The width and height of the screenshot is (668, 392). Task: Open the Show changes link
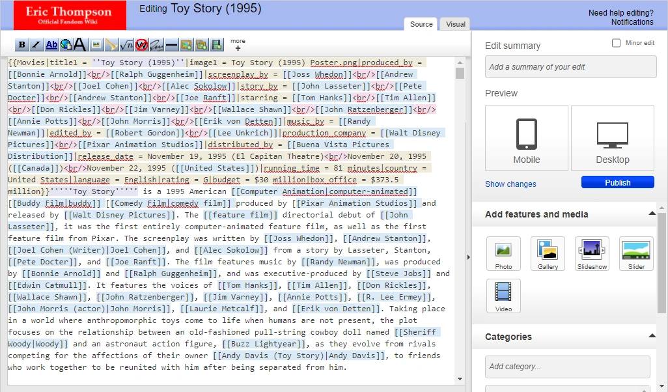click(510, 184)
